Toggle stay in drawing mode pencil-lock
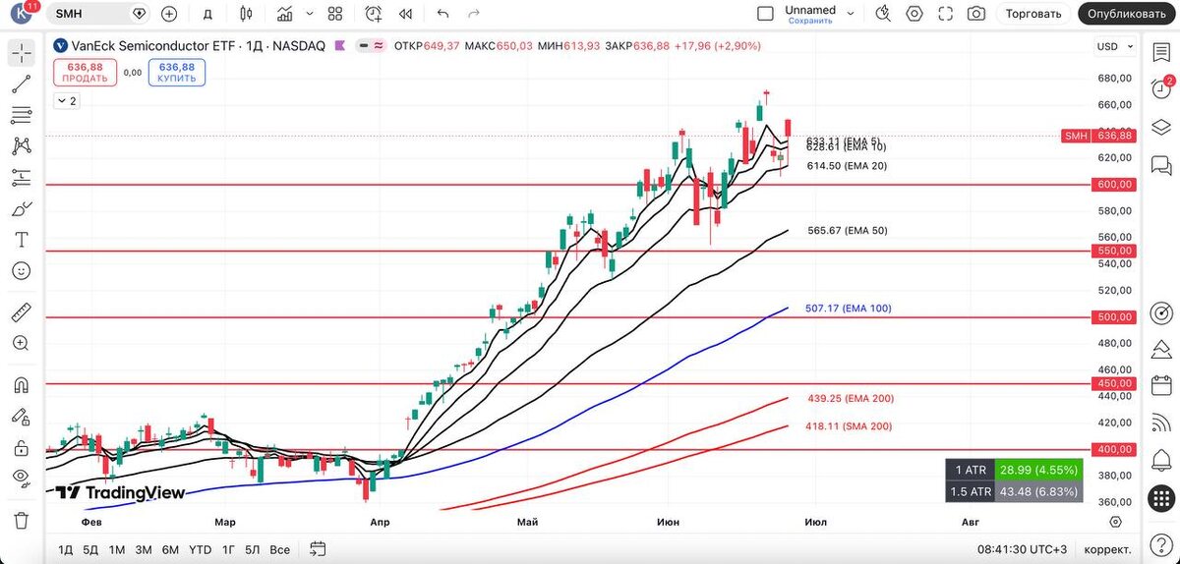 (22, 417)
